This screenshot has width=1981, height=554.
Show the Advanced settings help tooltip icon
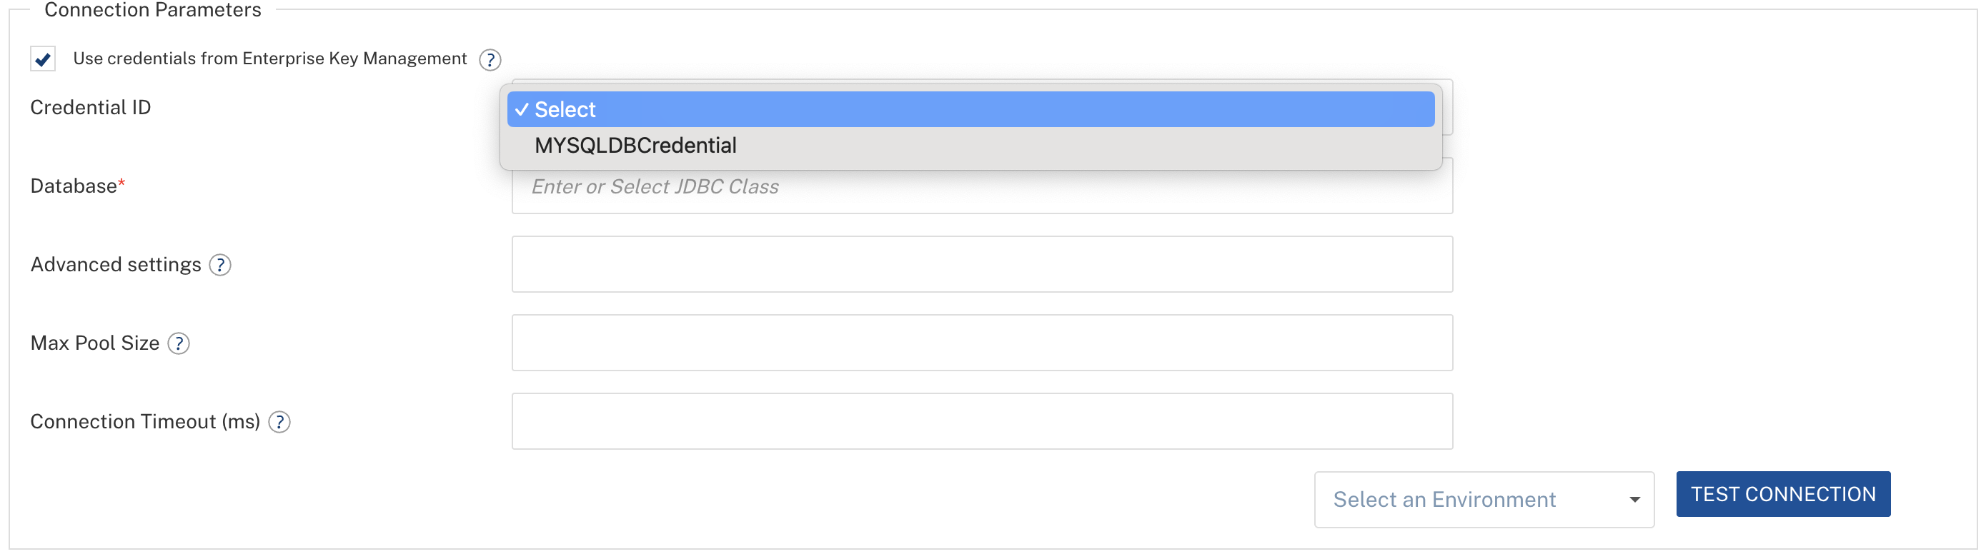point(220,265)
